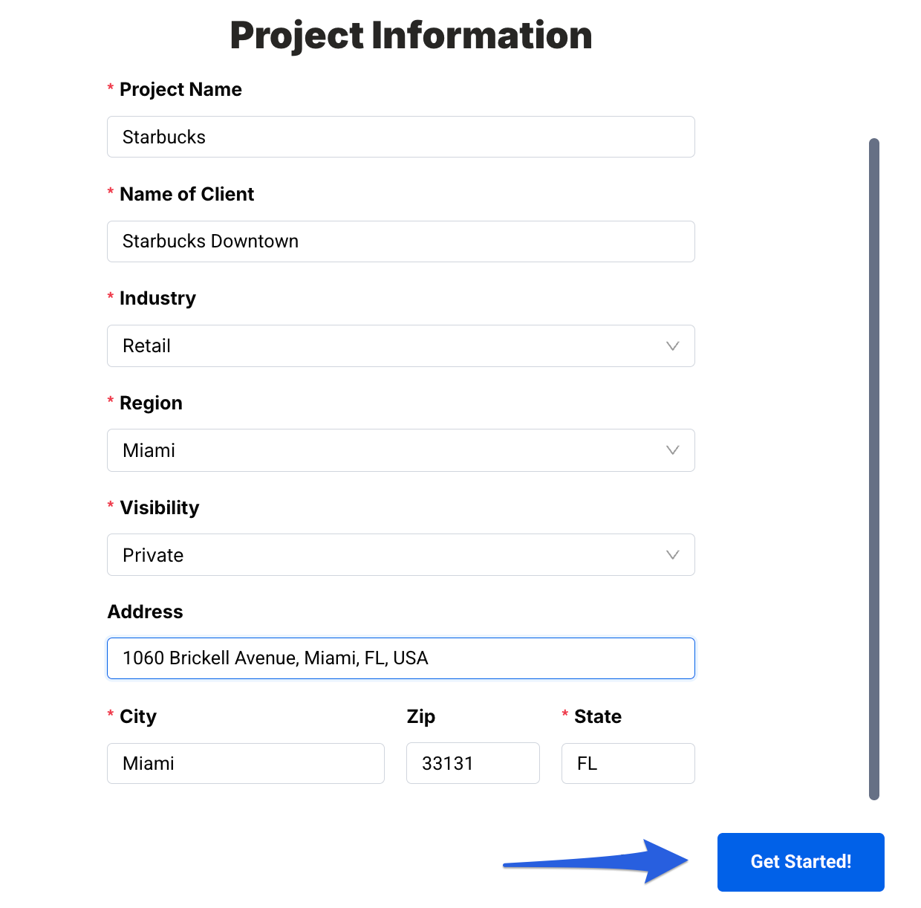Viewport: 921px width, 908px height.
Task: Click the Project Information heading
Action: click(x=411, y=36)
